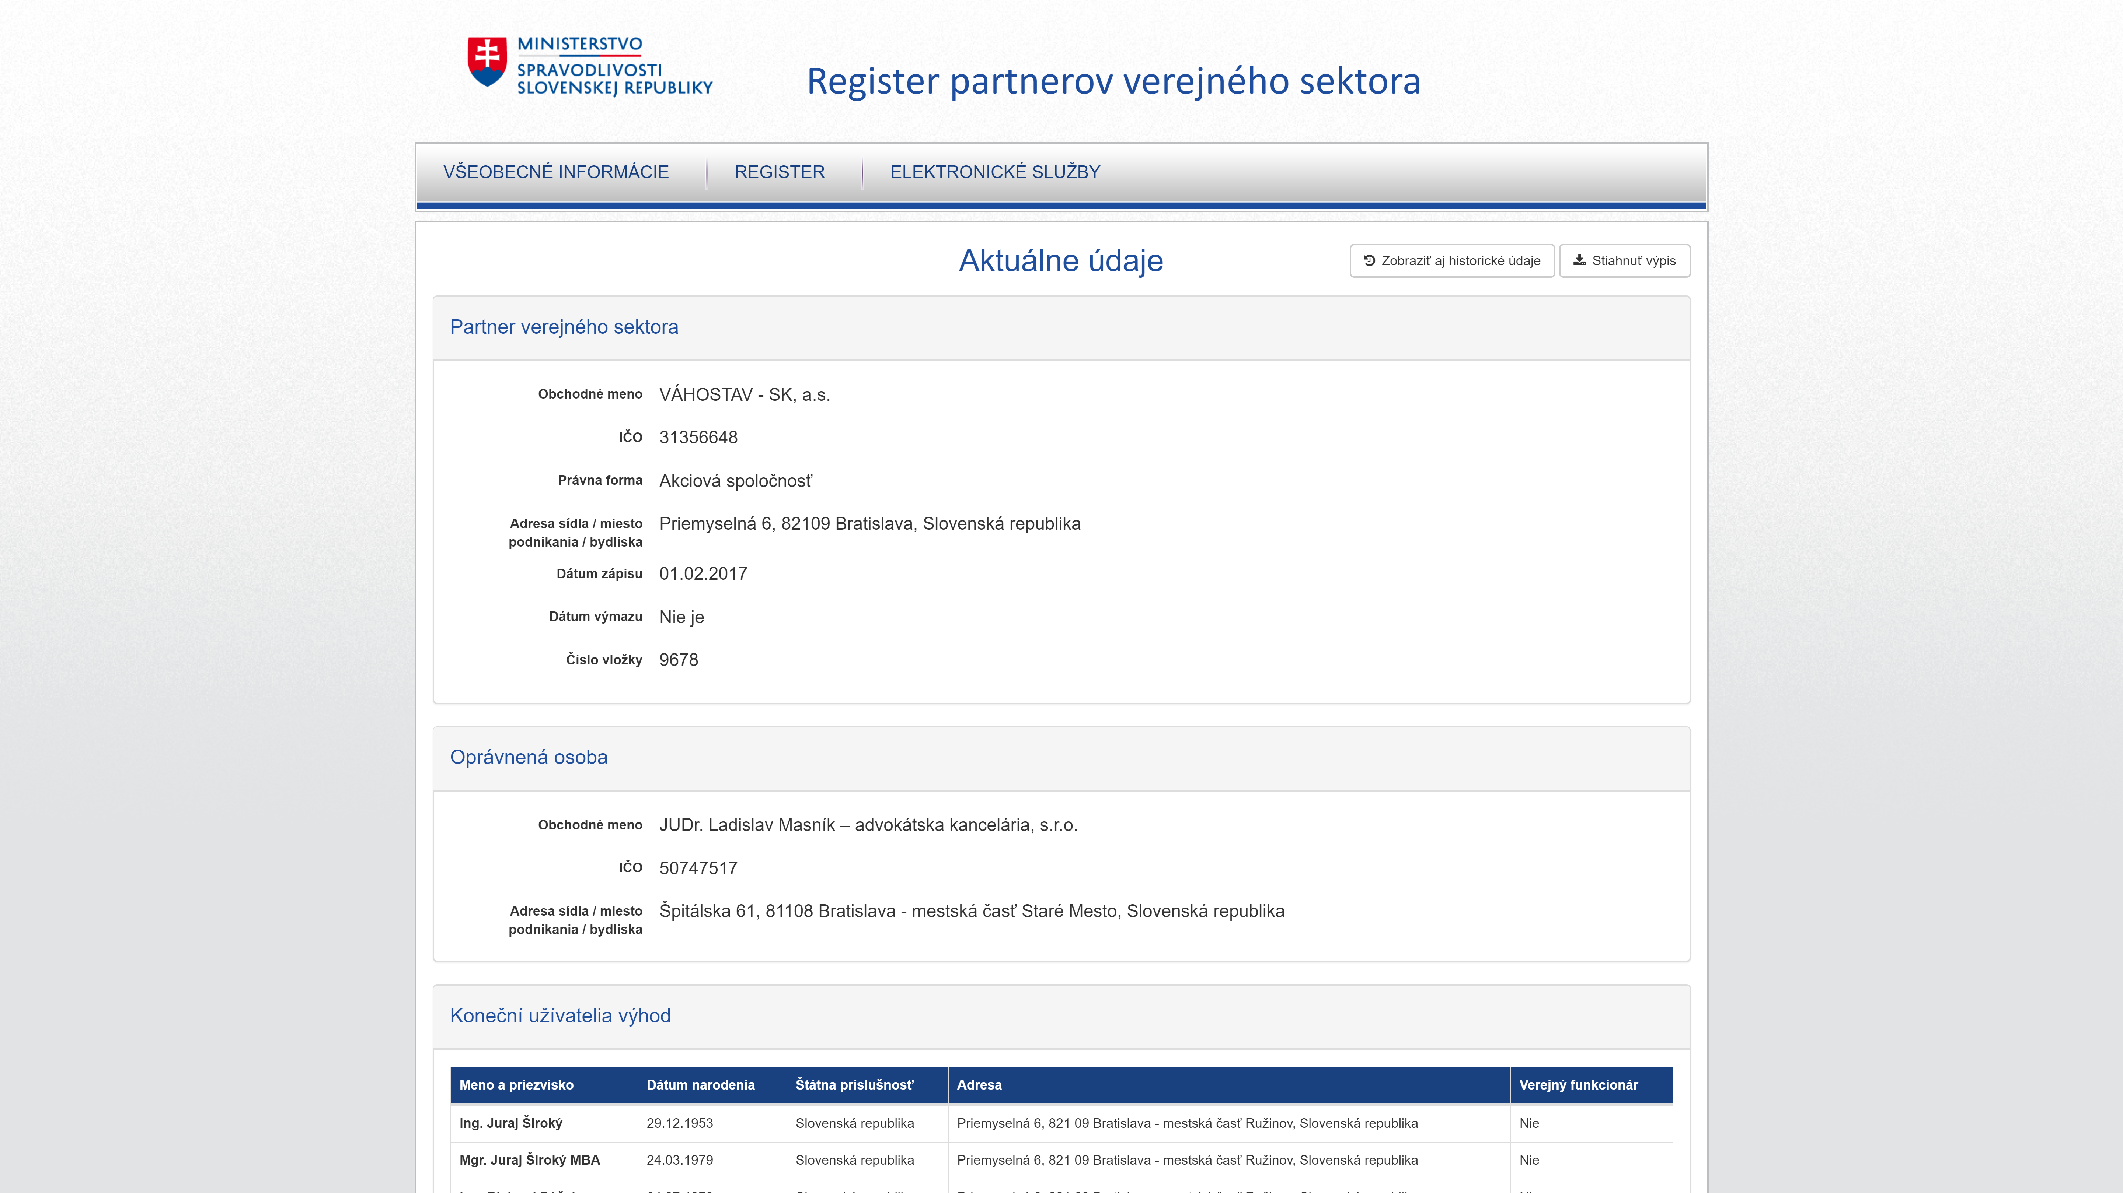Select the Dátum výmazu value Nie je

681,618
